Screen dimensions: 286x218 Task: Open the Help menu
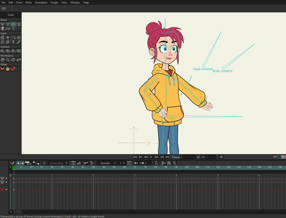point(86,3)
